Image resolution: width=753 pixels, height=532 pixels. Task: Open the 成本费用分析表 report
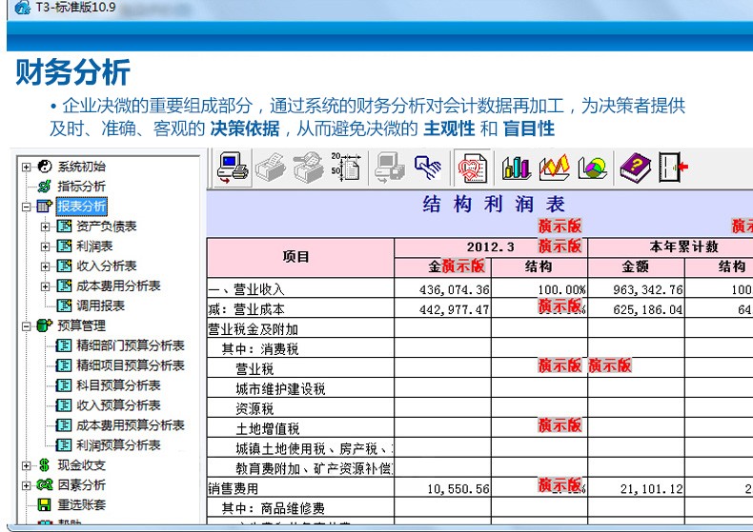pyautogui.click(x=118, y=286)
